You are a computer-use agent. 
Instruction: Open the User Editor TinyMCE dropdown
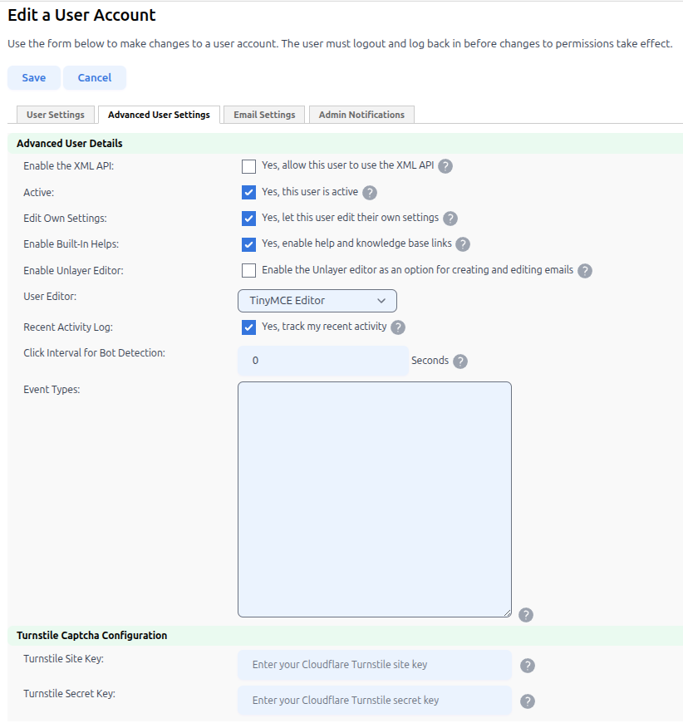[x=317, y=301]
